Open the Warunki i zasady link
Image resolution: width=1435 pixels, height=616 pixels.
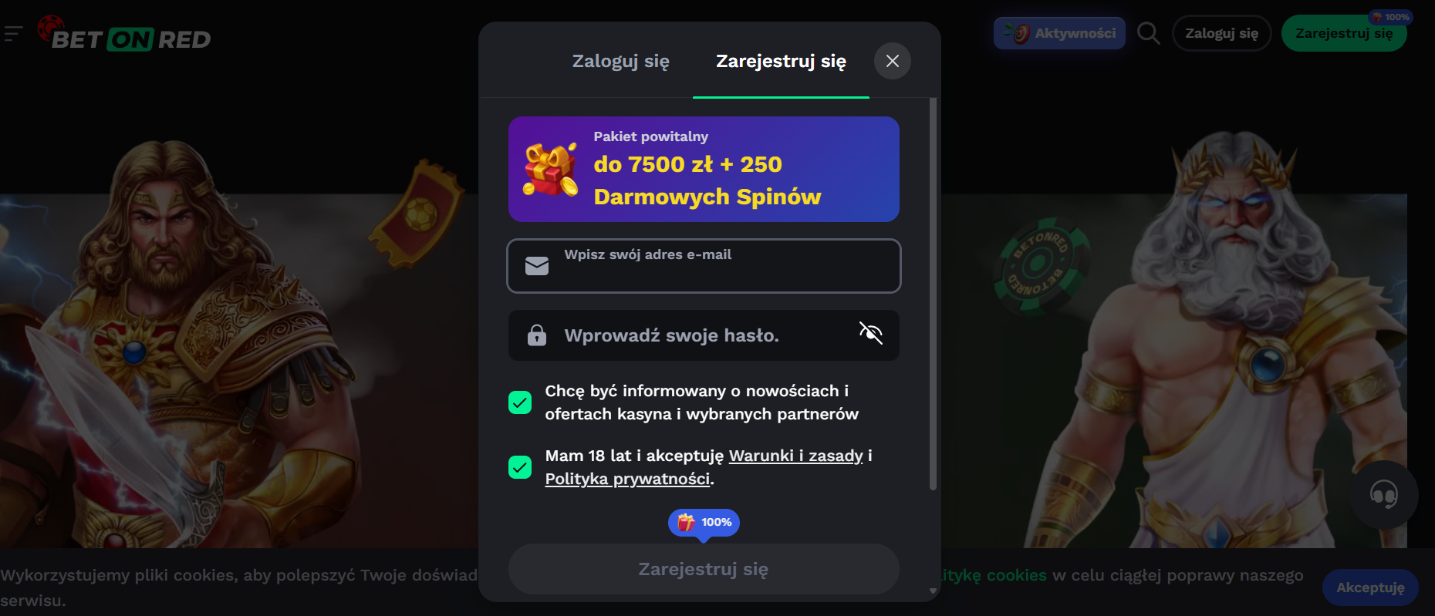[796, 456]
